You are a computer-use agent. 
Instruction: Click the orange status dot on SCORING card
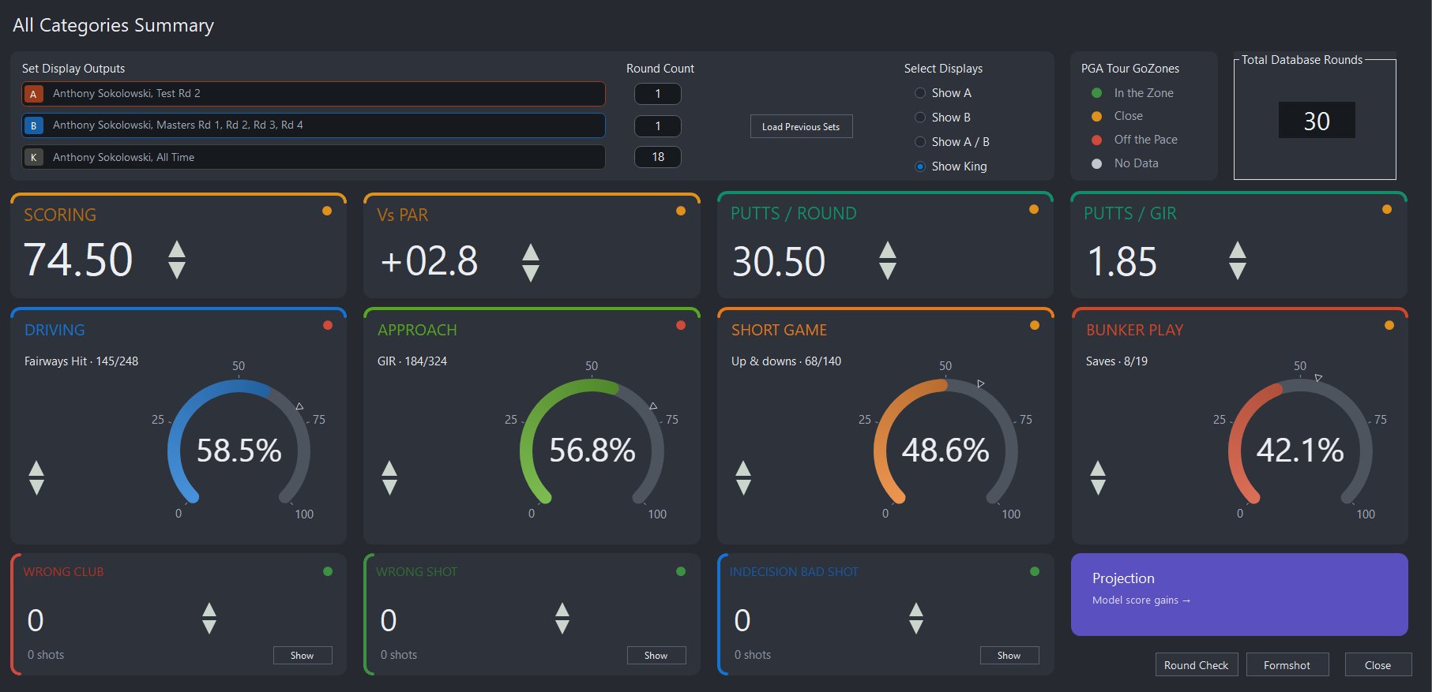(327, 211)
